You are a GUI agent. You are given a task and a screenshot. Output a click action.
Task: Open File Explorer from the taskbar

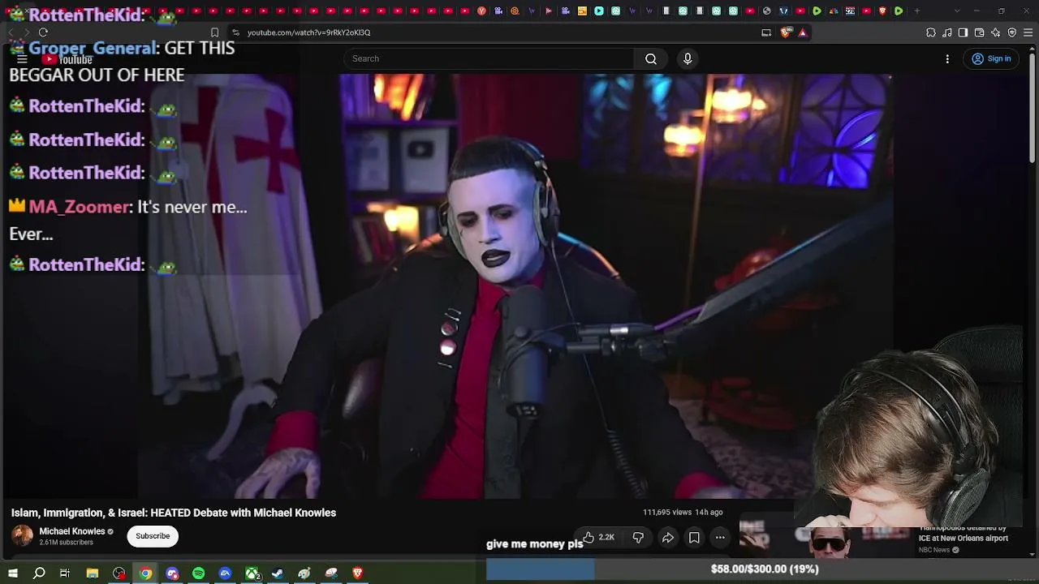point(93,573)
